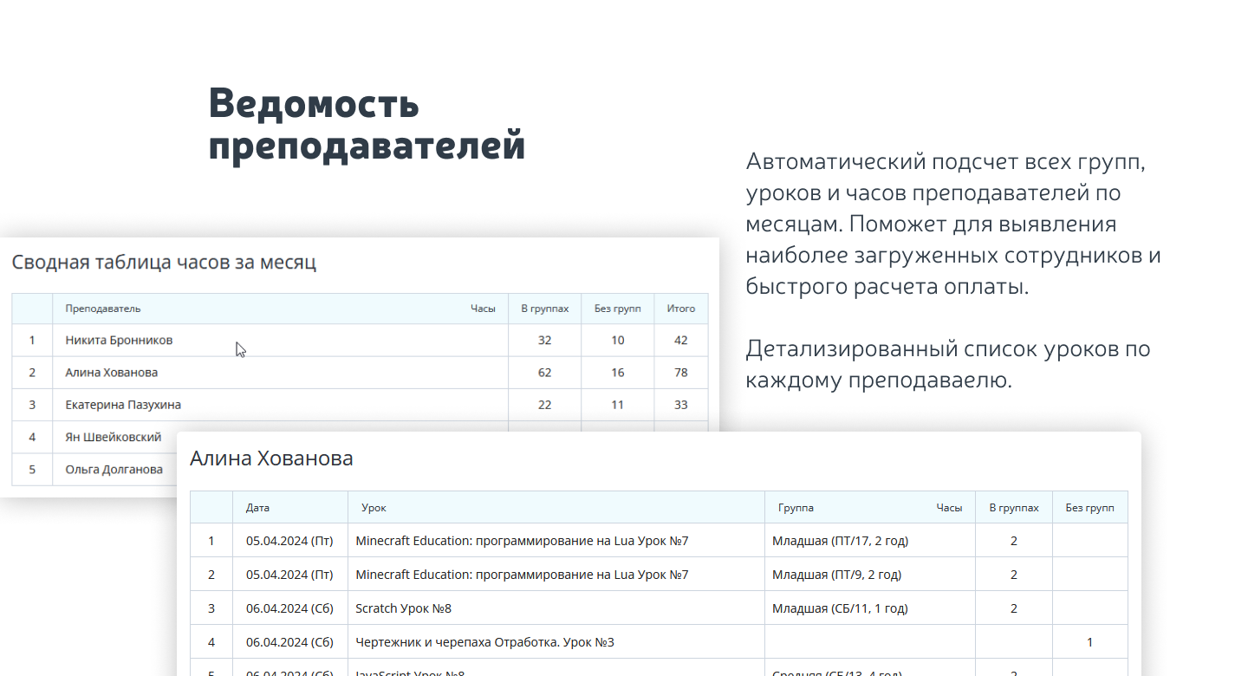
Task: Click the Minecraft Education lesson for group ПТ/9
Action: 522,575
